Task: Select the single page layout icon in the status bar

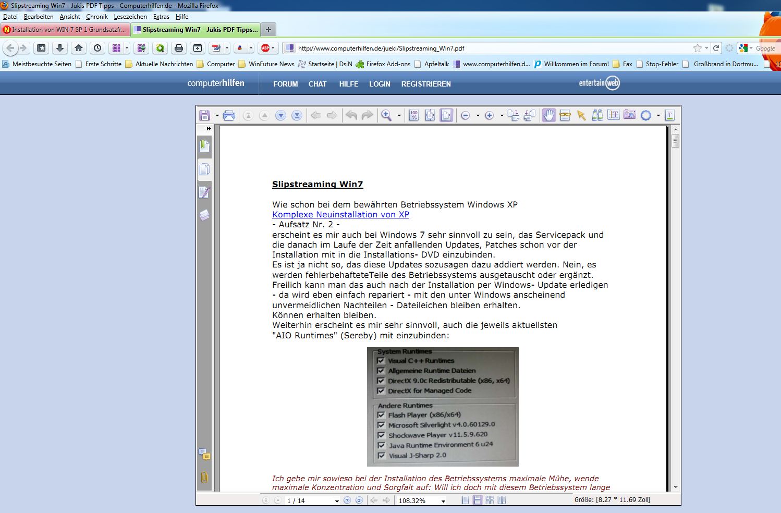Action: (465, 500)
